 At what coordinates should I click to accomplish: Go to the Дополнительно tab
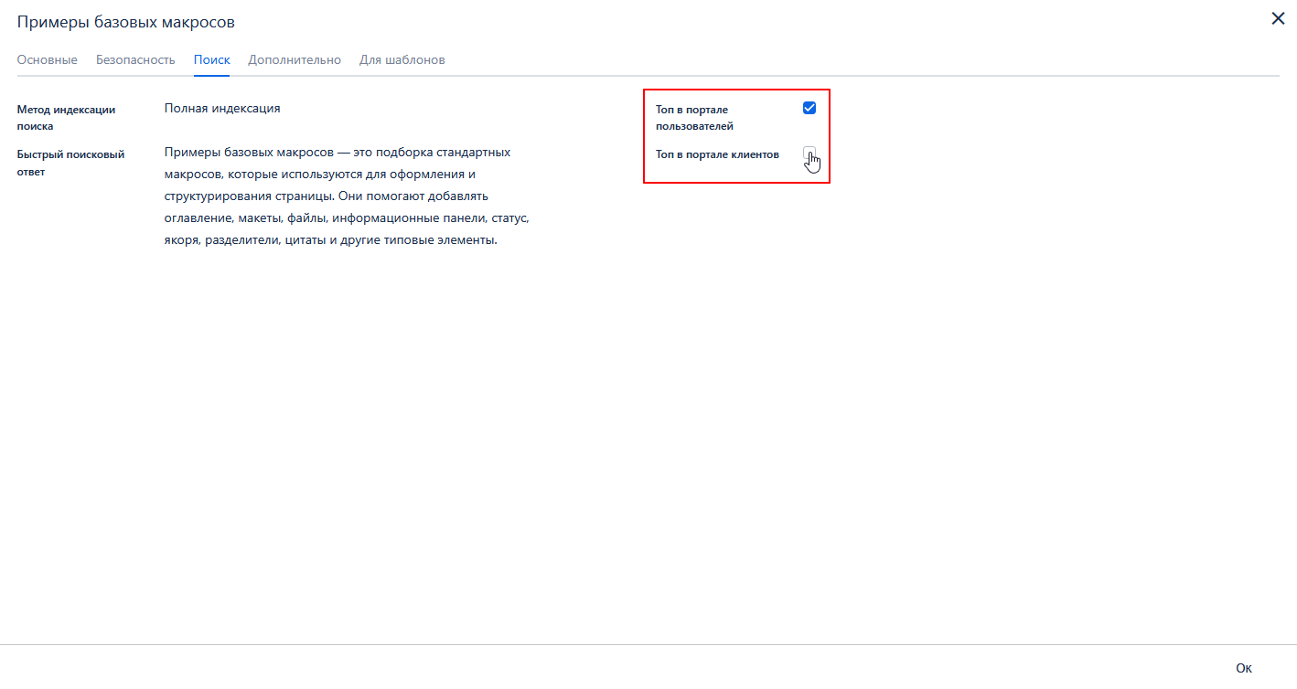[295, 60]
